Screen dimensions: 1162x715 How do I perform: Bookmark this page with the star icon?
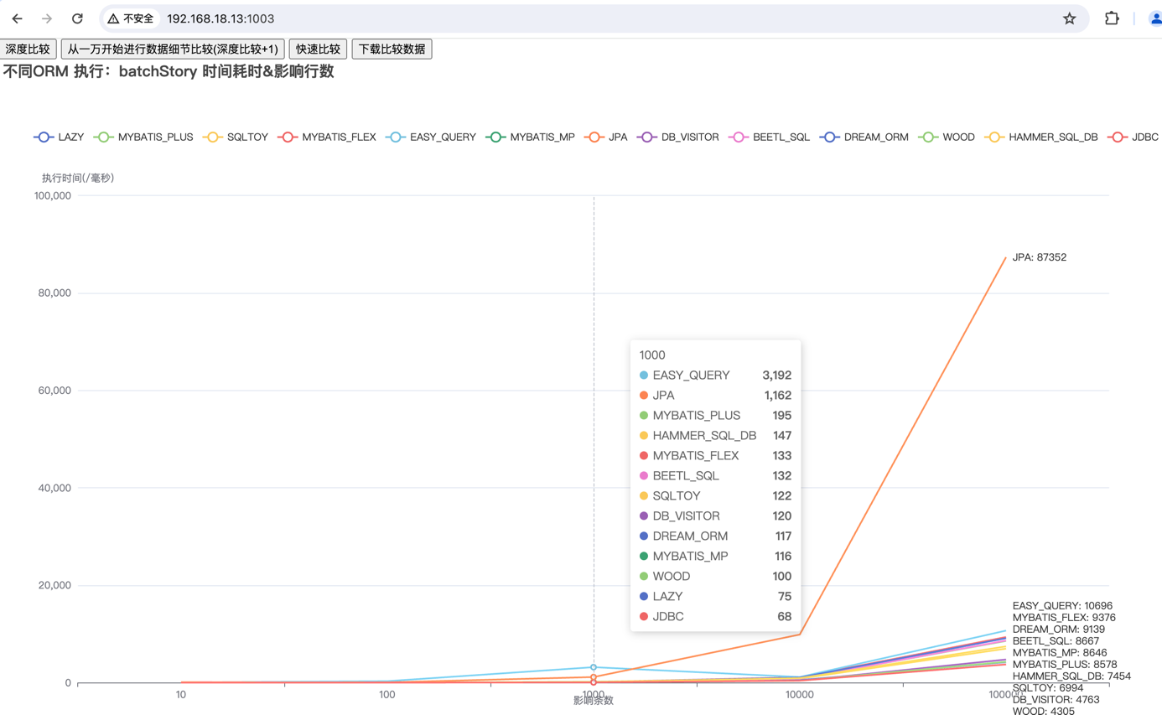[x=1069, y=18]
